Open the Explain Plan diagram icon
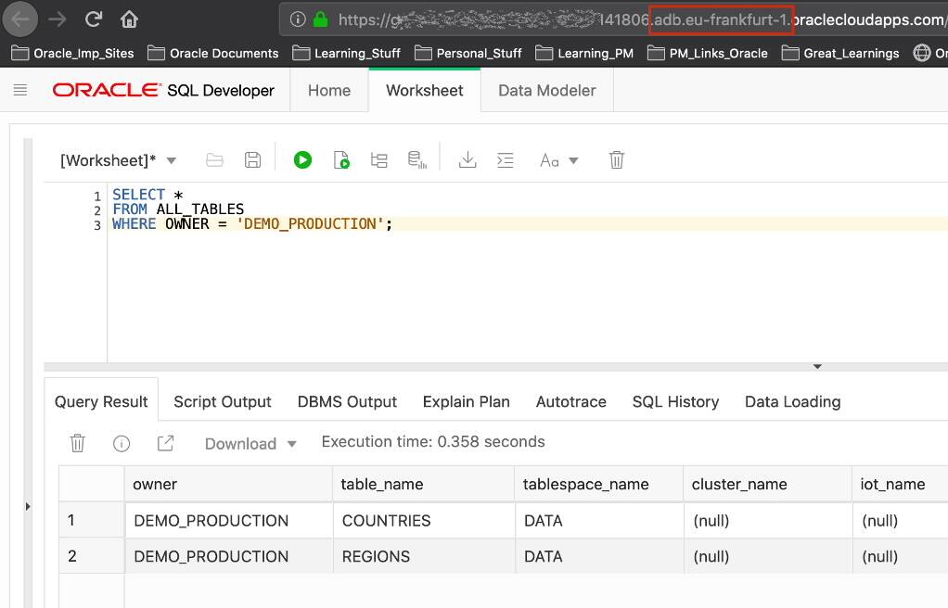The height and width of the screenshot is (608, 948). [379, 159]
